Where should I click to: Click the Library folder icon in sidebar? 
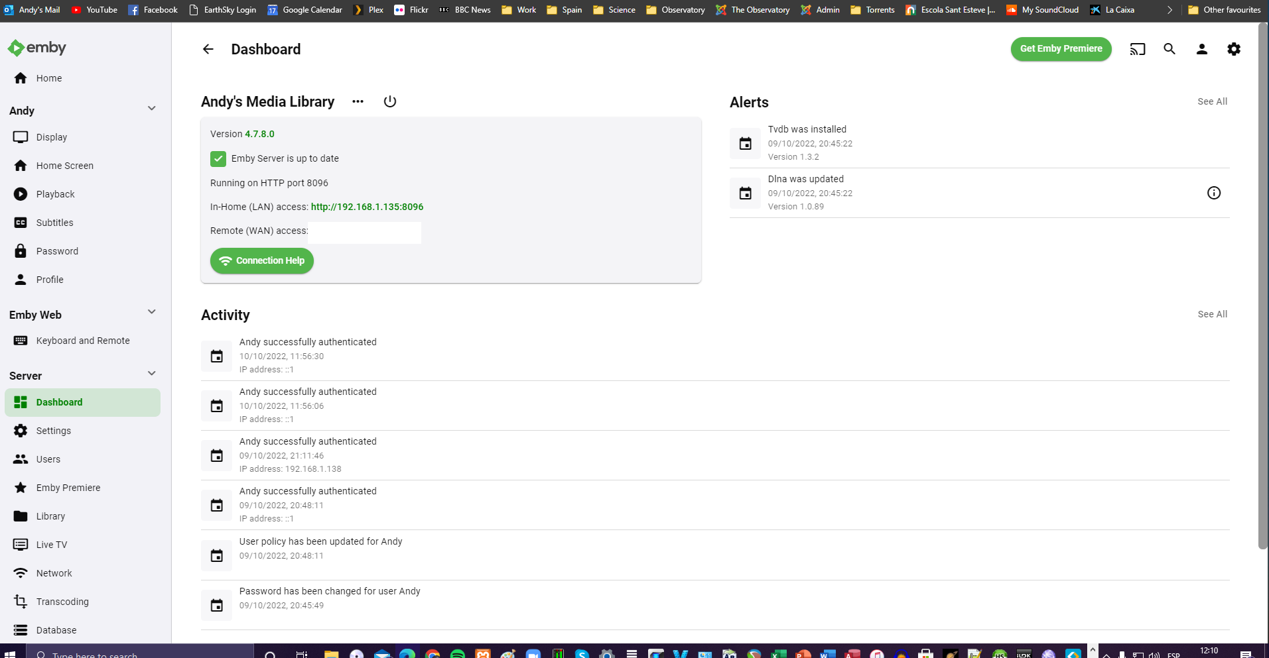point(21,516)
